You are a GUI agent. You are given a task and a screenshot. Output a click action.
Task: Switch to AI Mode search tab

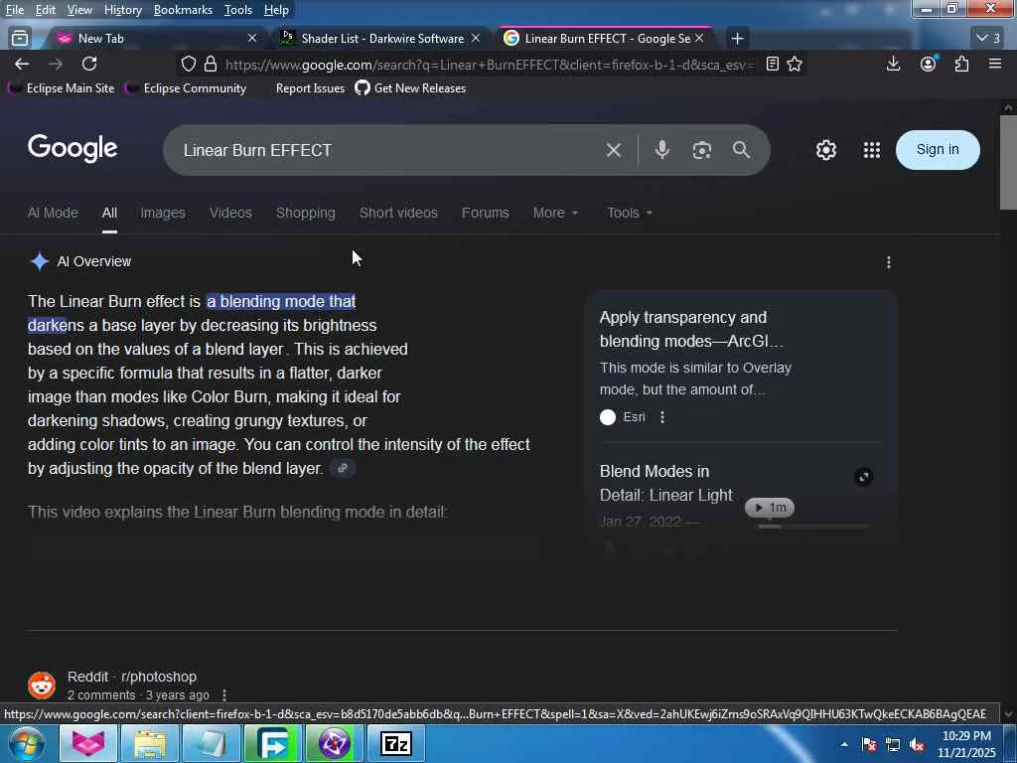53,213
